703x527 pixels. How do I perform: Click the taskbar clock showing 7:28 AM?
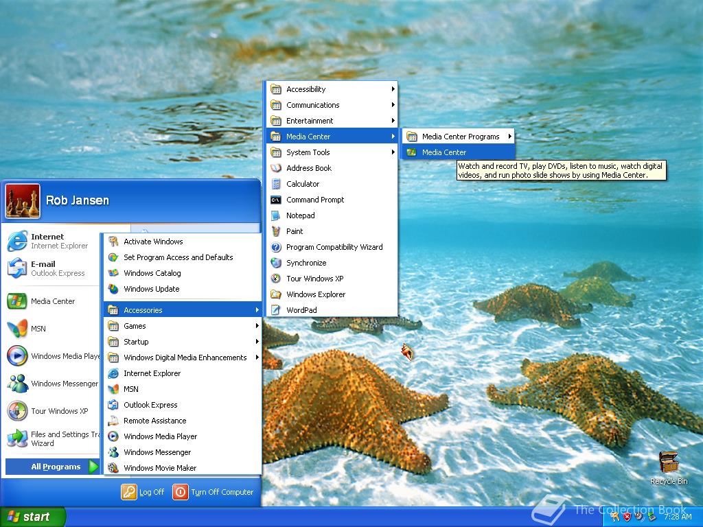pos(678,517)
